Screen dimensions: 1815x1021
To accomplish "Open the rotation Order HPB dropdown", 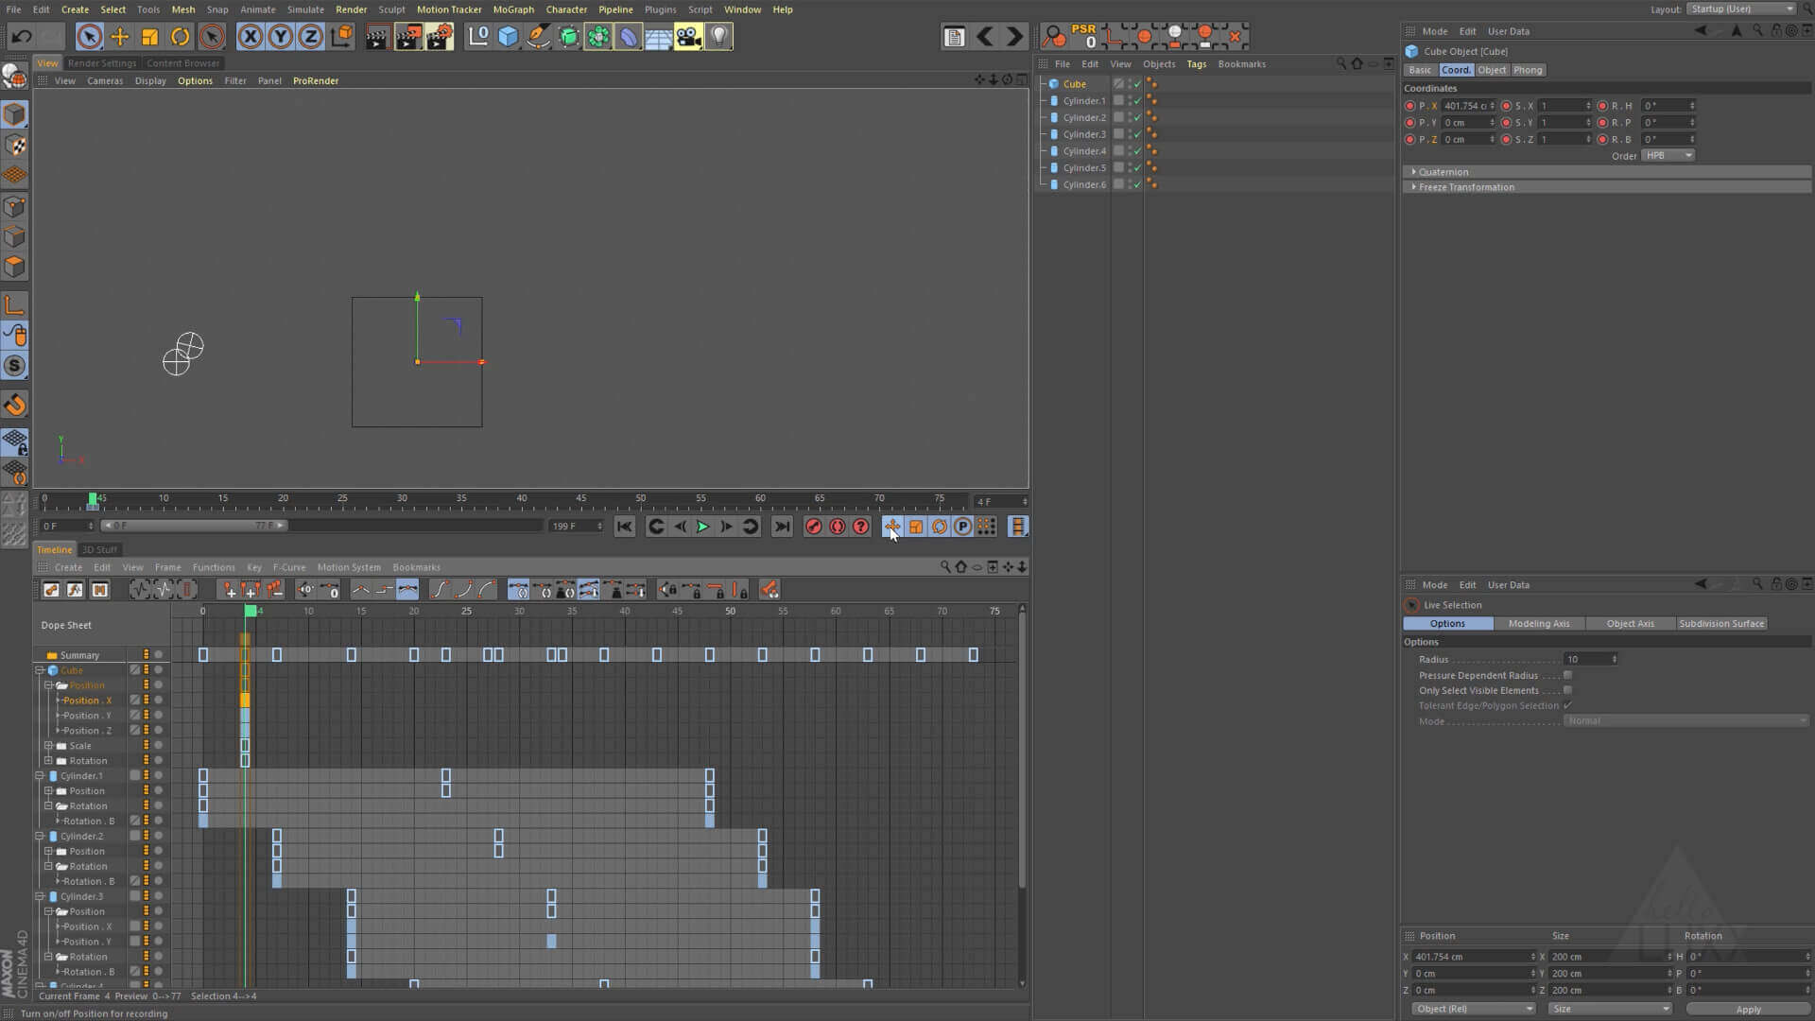I will pos(1668,155).
